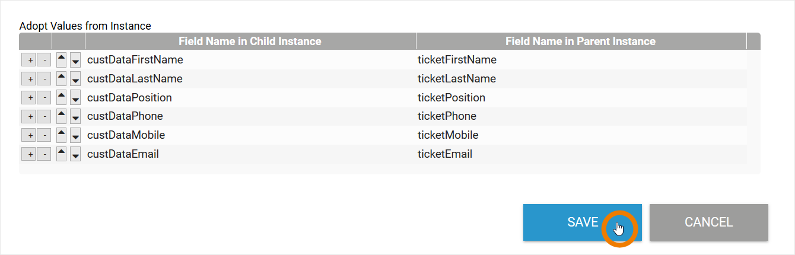This screenshot has height=255, width=795.
Task: Move custDataMobile row down
Action: point(75,136)
